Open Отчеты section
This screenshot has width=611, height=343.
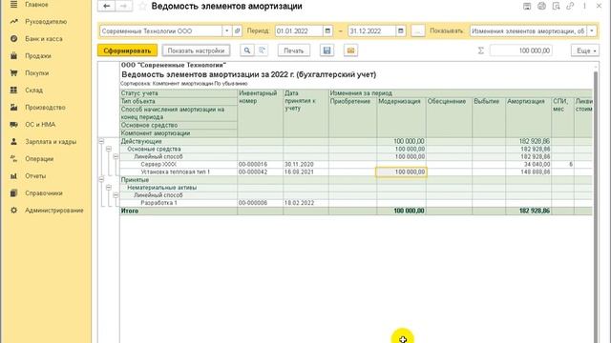pyautogui.click(x=35, y=175)
